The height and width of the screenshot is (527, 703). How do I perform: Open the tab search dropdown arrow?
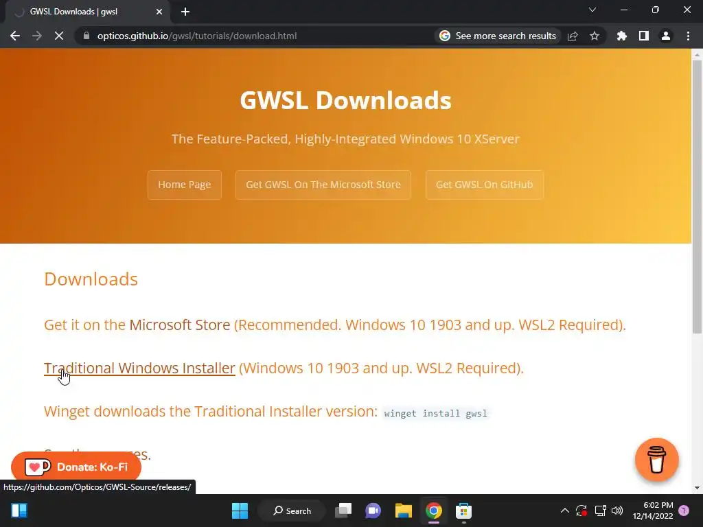[592, 10]
